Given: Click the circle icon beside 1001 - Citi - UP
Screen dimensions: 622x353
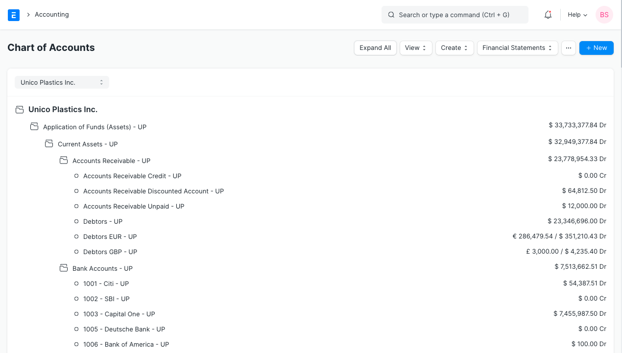Looking at the screenshot, I should click(76, 283).
